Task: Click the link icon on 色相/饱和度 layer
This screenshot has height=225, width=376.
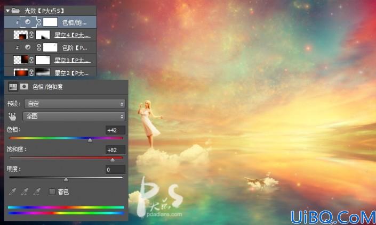Action: point(39,22)
